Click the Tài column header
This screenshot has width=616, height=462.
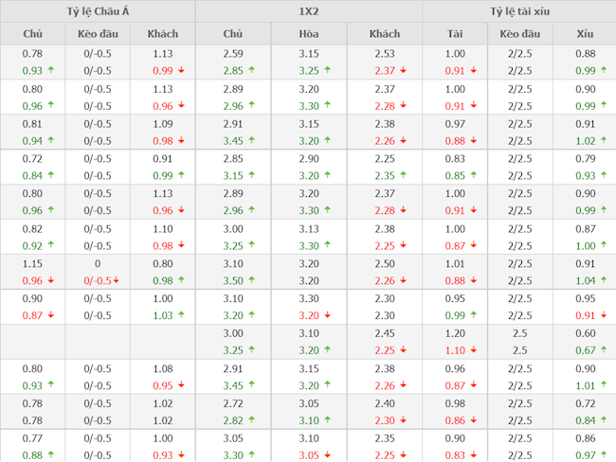455,34
